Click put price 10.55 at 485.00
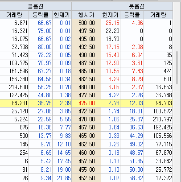 coord(111,71)
